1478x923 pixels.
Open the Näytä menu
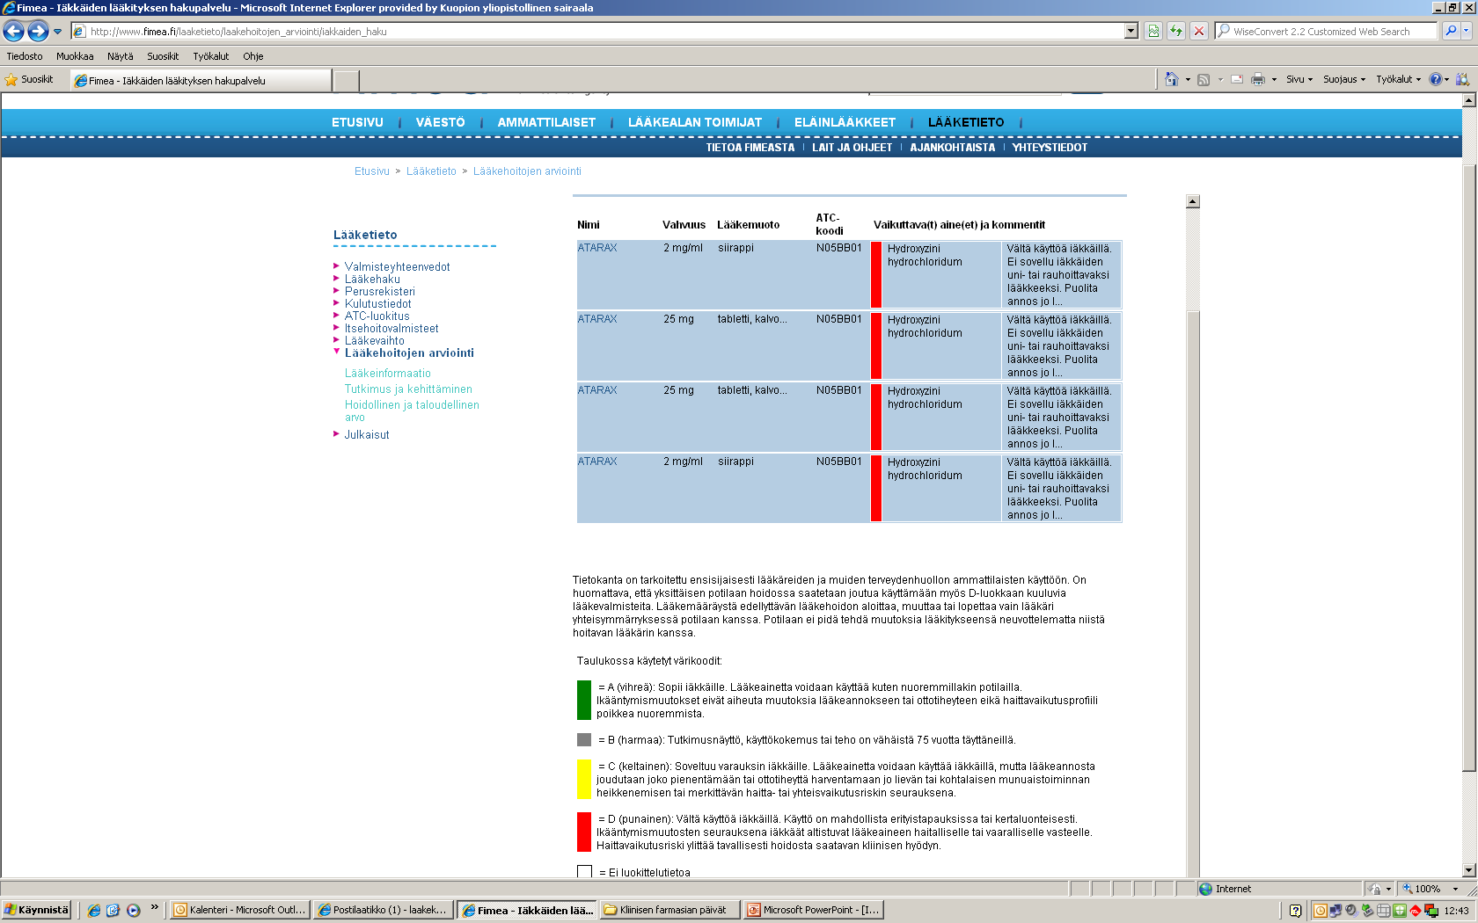coord(121,56)
